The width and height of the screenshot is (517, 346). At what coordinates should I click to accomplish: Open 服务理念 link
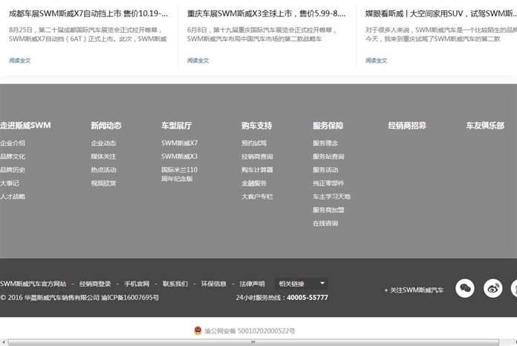click(x=325, y=143)
